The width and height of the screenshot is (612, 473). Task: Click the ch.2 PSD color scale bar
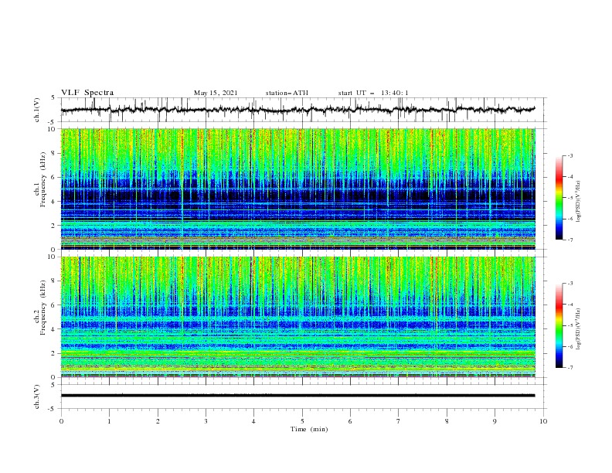pos(559,325)
